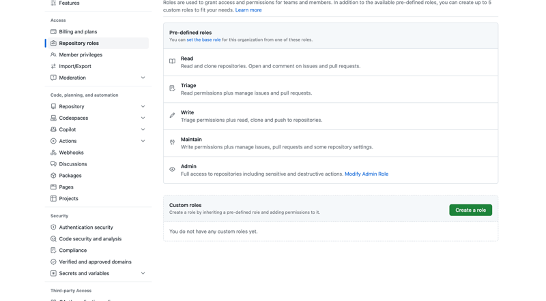Click the book icon beside the Read role
The image size is (546, 301).
point(172,61)
